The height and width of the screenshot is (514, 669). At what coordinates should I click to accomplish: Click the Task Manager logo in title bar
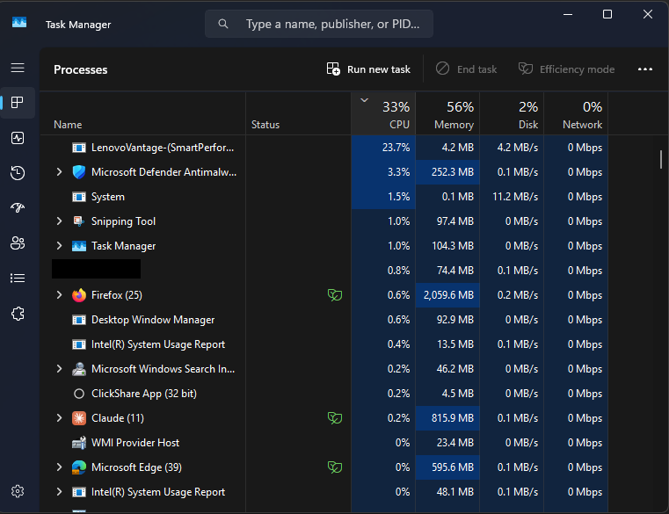click(x=19, y=22)
